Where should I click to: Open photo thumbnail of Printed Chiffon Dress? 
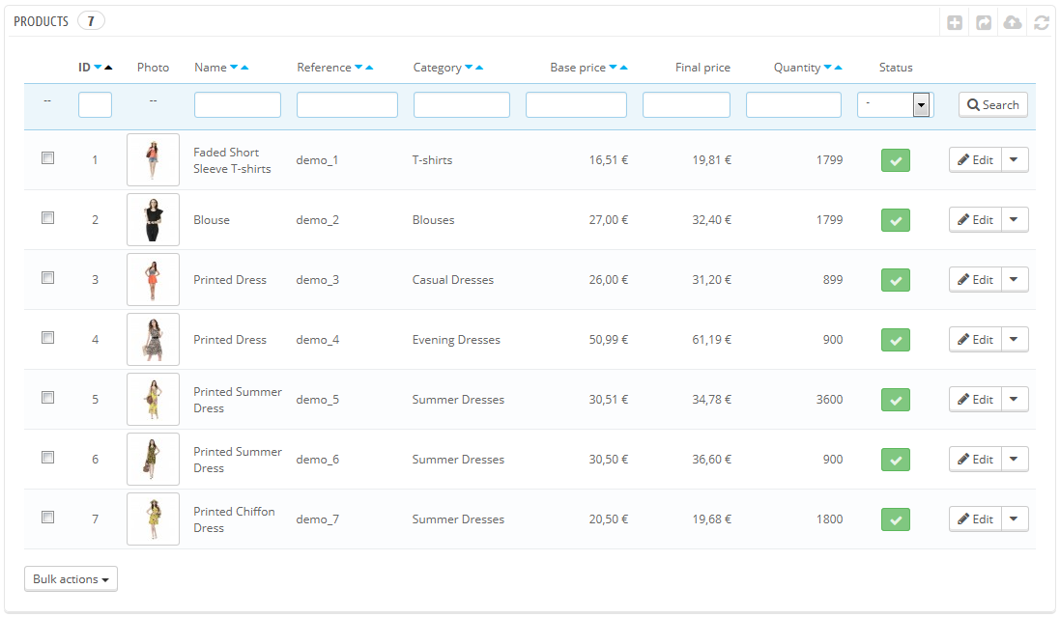[153, 519]
